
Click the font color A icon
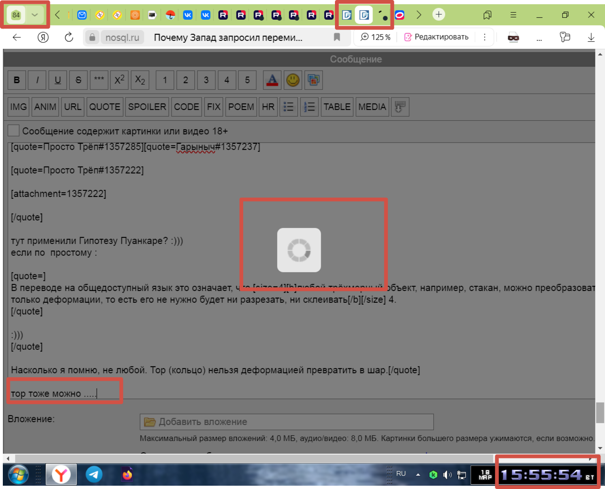click(272, 80)
